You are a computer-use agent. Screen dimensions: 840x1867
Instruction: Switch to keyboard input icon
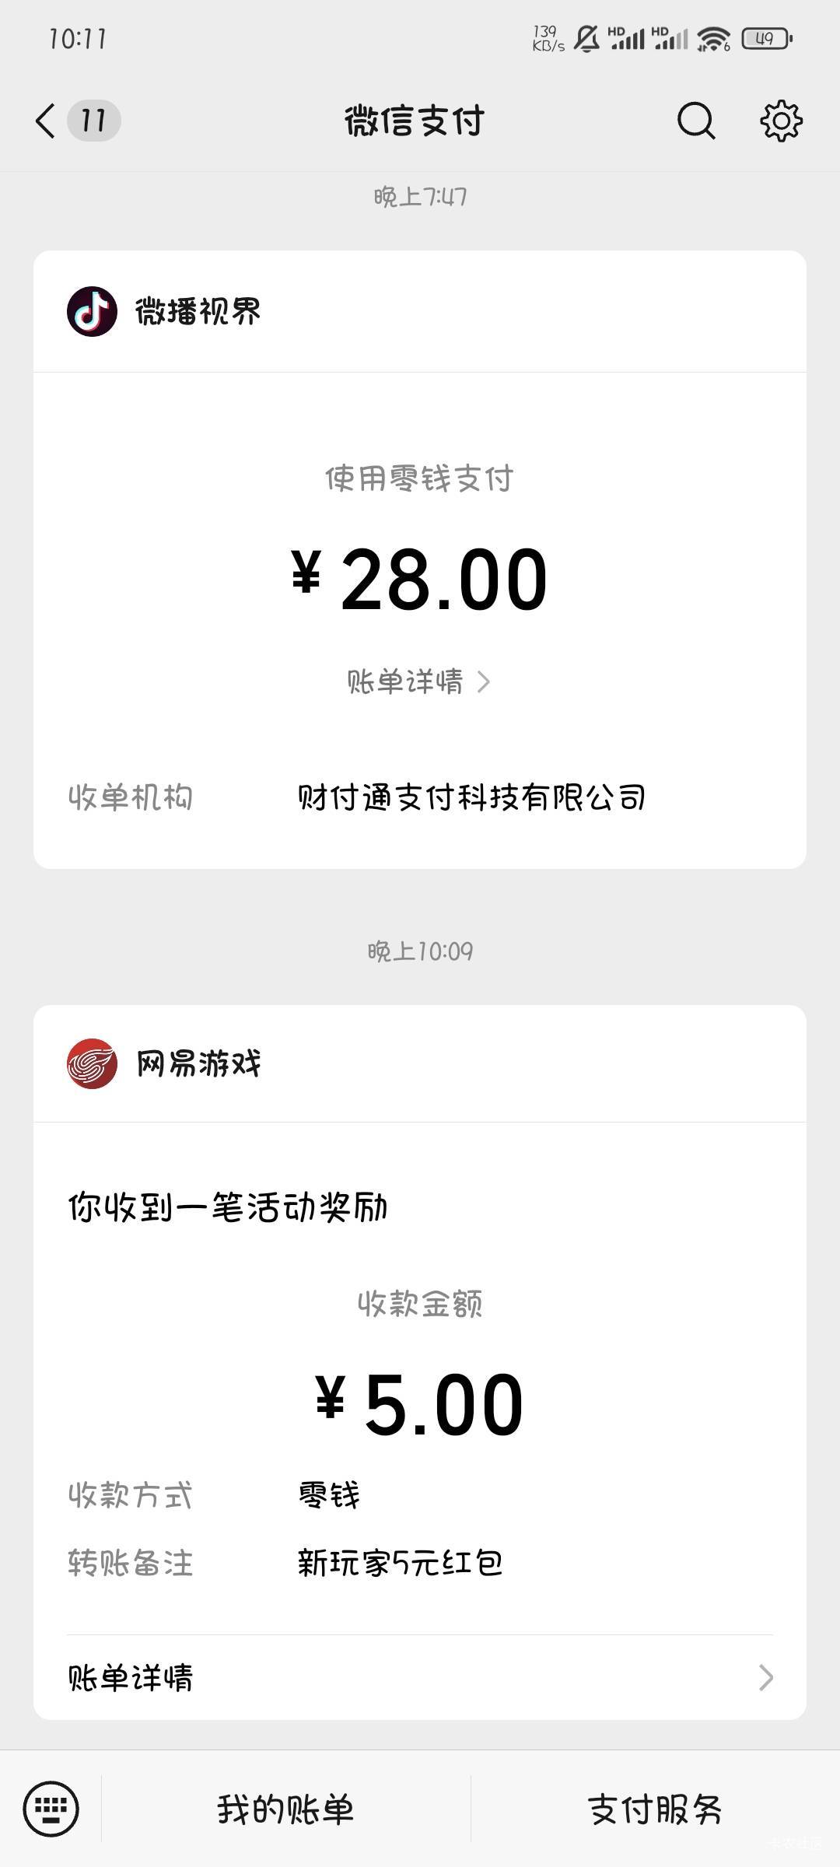coord(51,1809)
